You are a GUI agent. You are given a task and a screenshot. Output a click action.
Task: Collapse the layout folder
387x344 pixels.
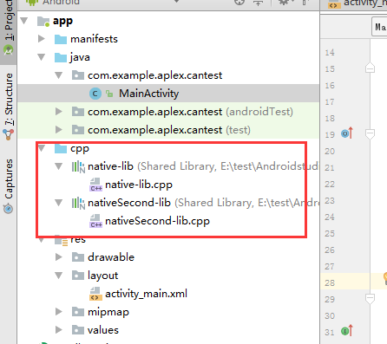pos(59,276)
